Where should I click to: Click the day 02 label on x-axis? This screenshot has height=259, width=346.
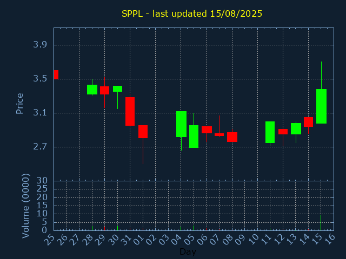[151, 240]
